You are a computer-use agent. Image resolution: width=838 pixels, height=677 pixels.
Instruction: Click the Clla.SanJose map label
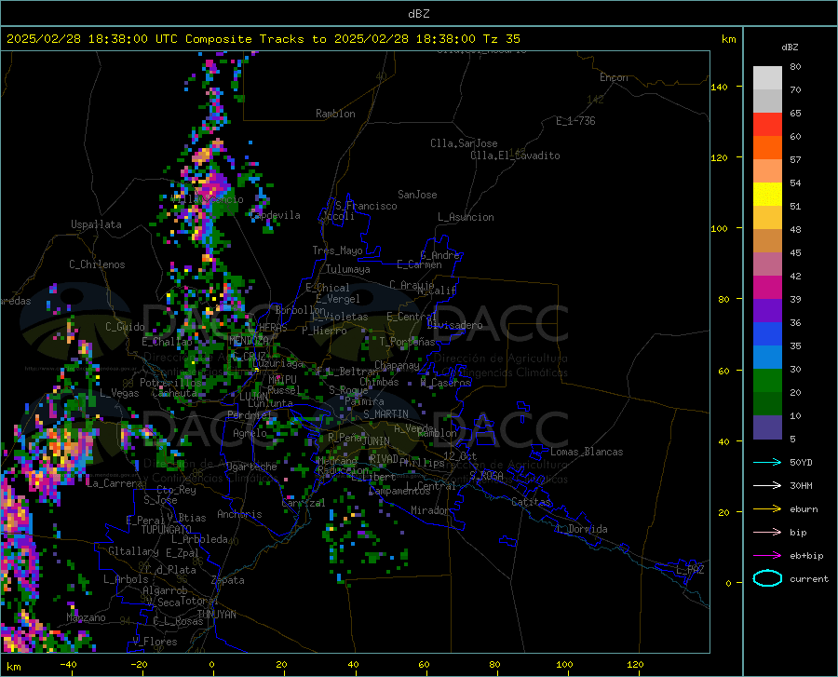coord(464,143)
